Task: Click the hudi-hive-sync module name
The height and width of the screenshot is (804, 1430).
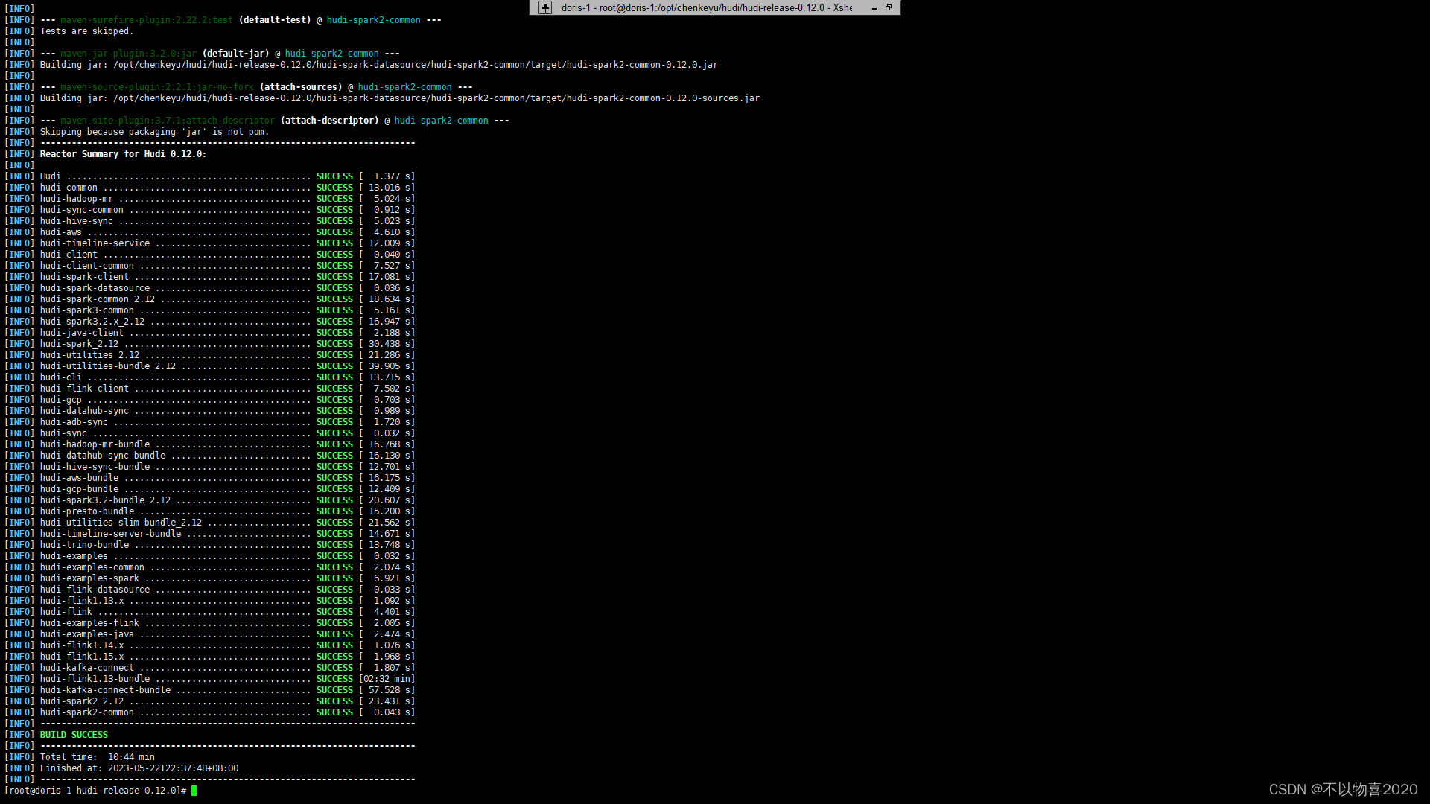Action: [77, 221]
